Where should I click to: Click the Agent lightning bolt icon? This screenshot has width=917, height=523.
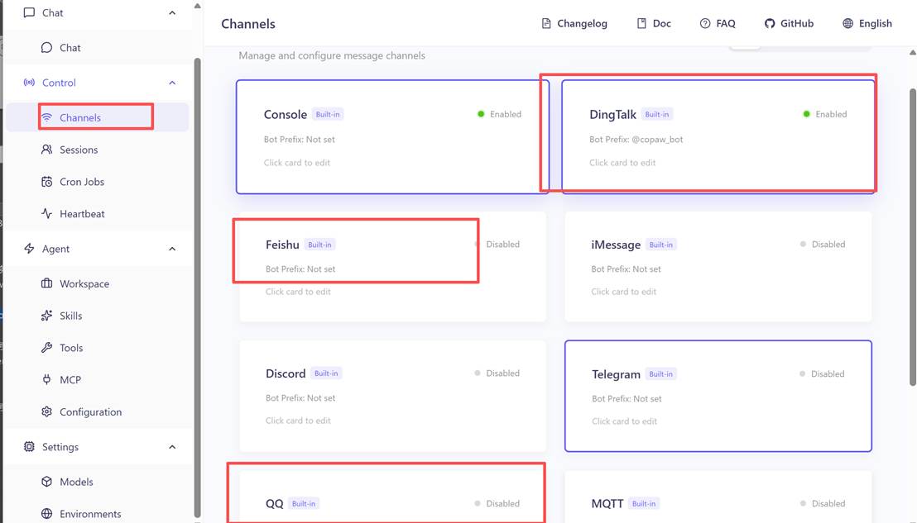click(29, 249)
